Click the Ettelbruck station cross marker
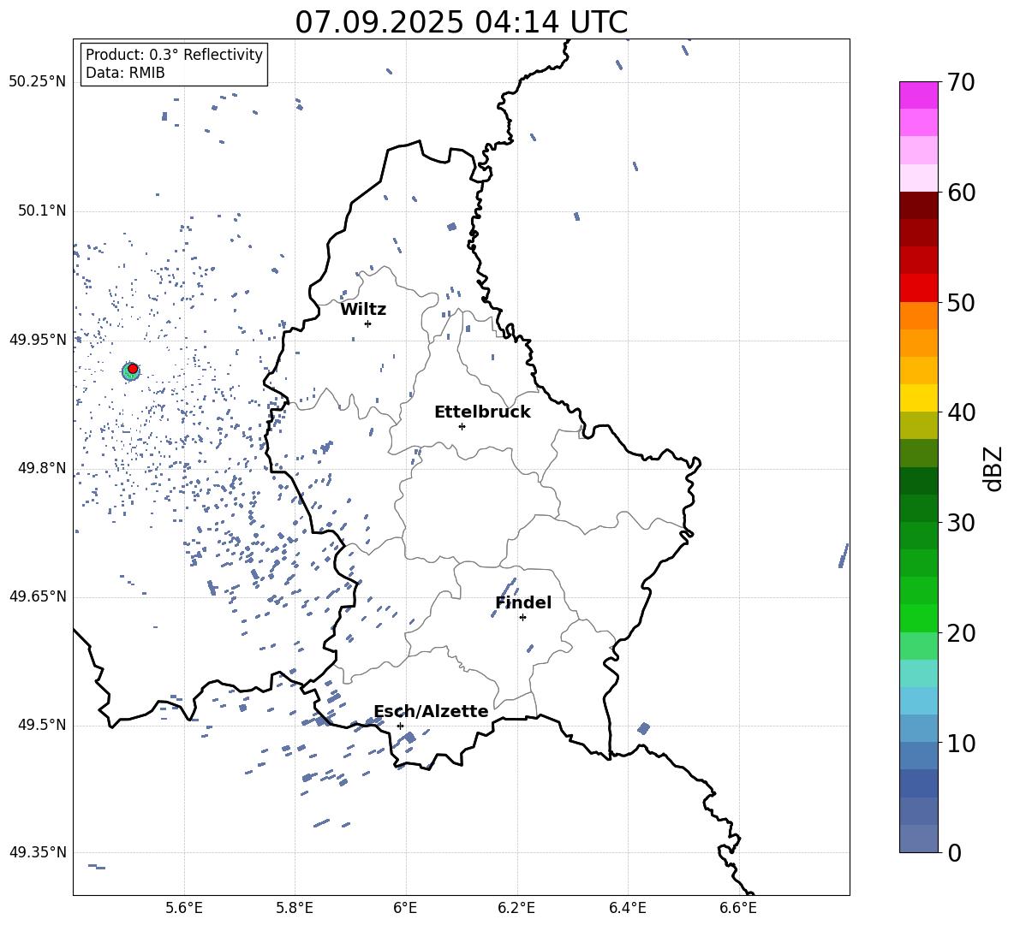The width and height of the screenshot is (1014, 925). [x=462, y=426]
